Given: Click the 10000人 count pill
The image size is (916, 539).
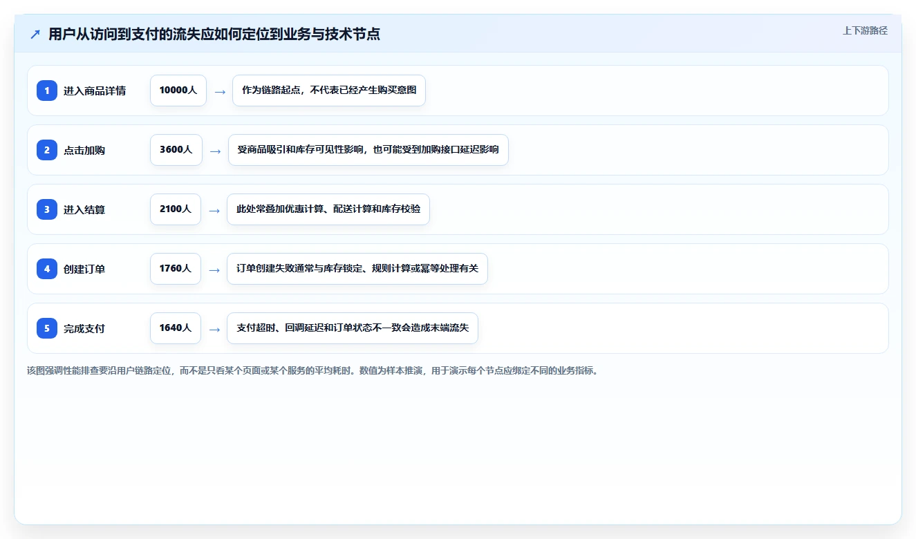Looking at the screenshot, I should 178,91.
